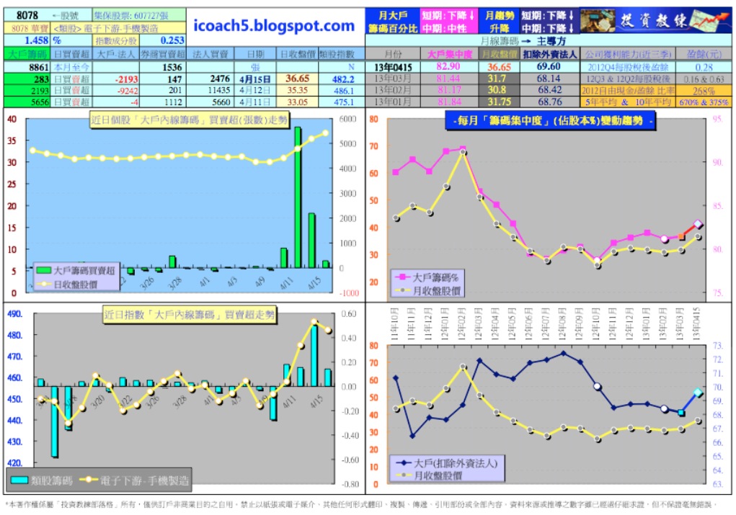Click the cyan 類股籌碼 legend swatch

point(19,480)
